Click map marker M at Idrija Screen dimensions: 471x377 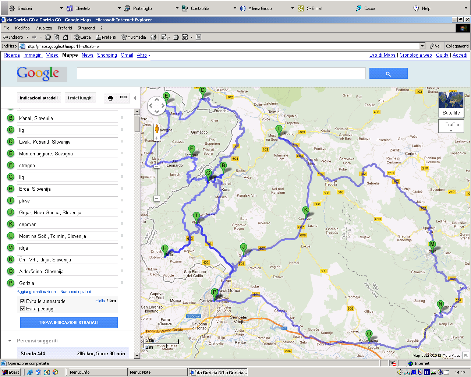click(x=432, y=246)
